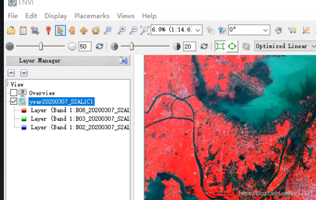Click the colorful spectral curve icon

[292, 31]
